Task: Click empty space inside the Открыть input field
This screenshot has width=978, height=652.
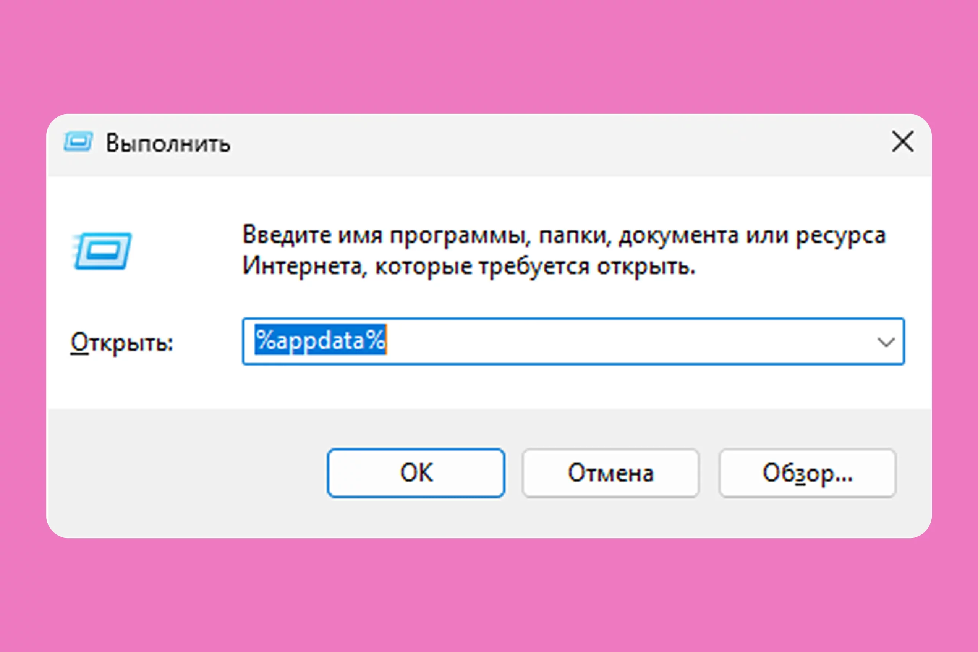Action: [624, 341]
